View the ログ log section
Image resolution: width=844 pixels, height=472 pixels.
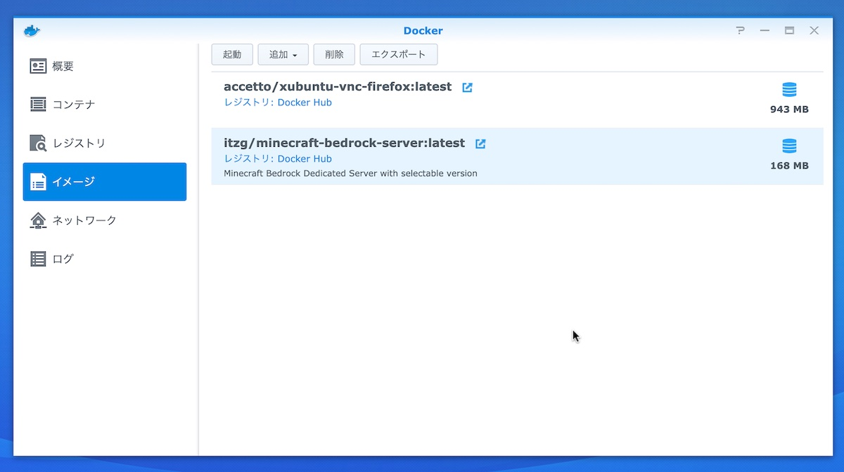click(x=105, y=258)
